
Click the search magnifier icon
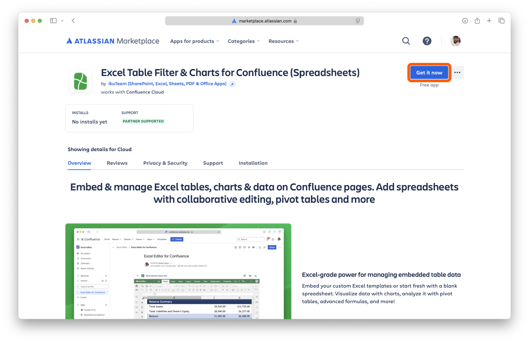pos(406,41)
